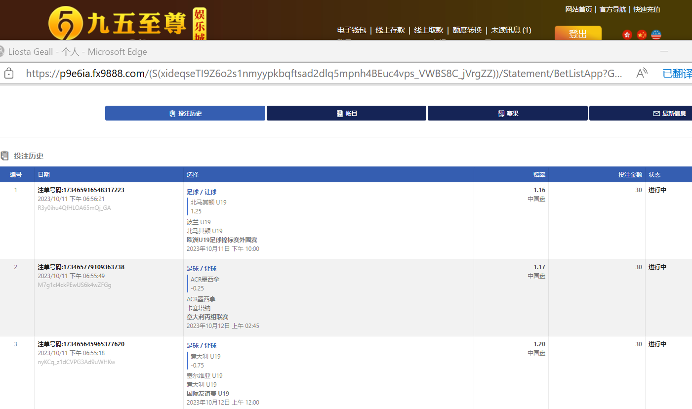Viewport: 692px width, 409px height.
Task: Click the handicap value 1.25
Action: coord(196,211)
